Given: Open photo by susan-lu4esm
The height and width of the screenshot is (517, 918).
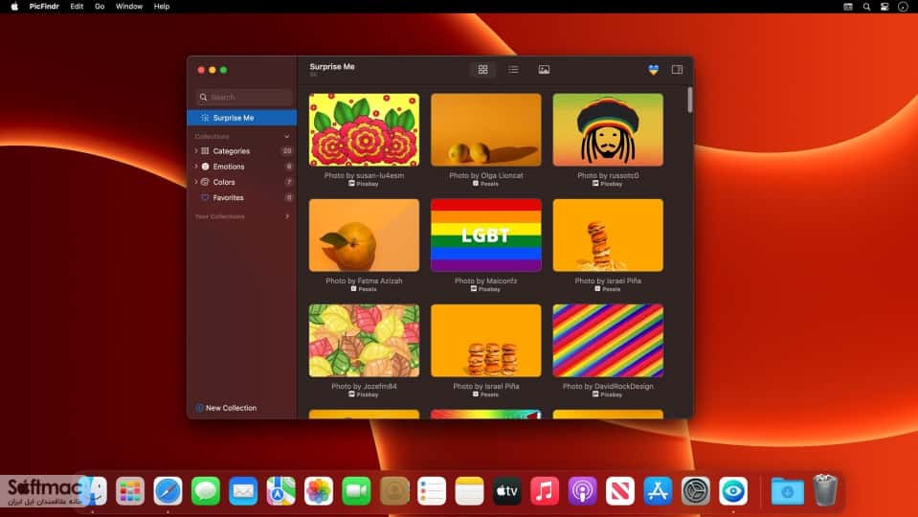Looking at the screenshot, I should pyautogui.click(x=364, y=130).
